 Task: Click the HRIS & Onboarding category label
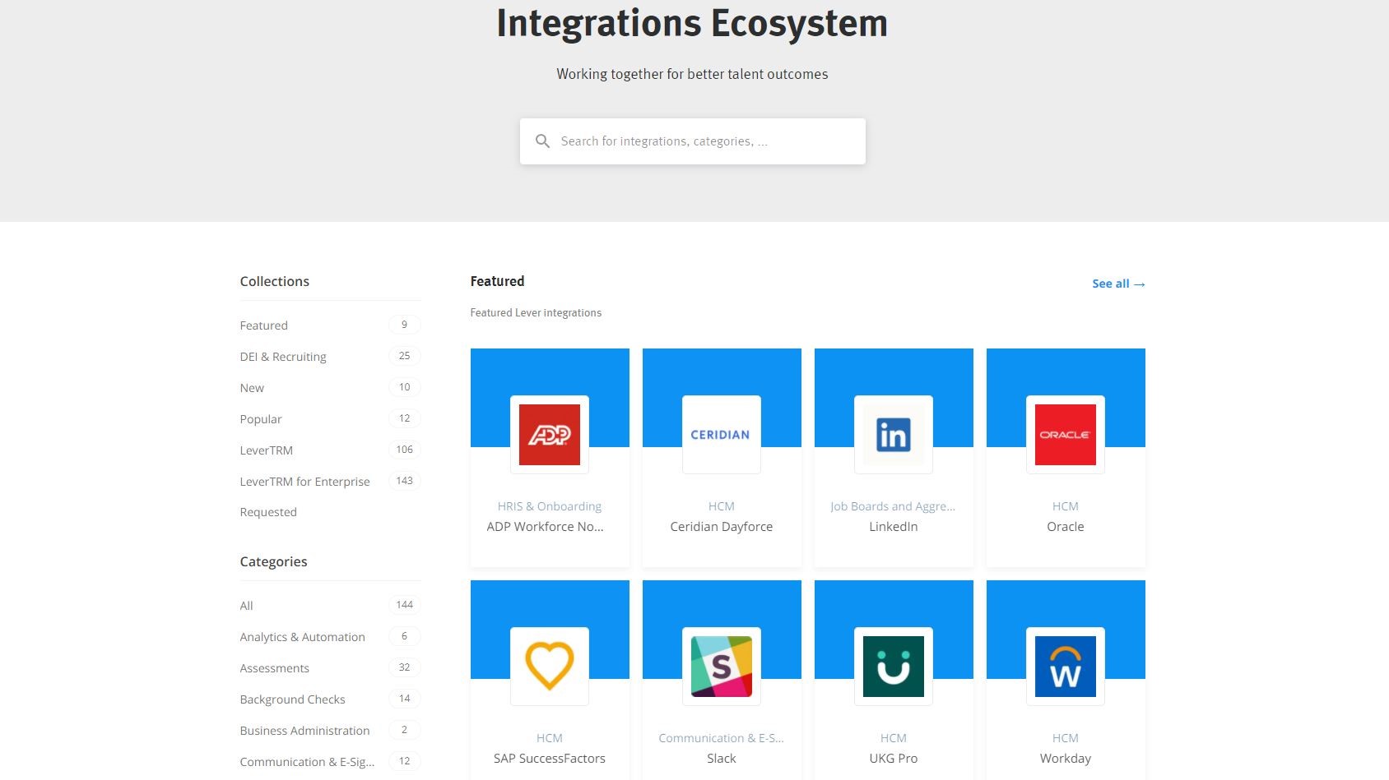coord(550,506)
